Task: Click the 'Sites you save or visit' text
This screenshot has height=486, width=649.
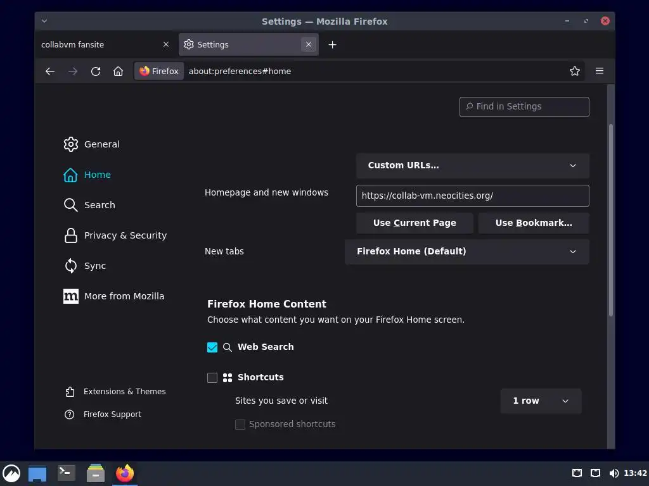Action: 281,401
